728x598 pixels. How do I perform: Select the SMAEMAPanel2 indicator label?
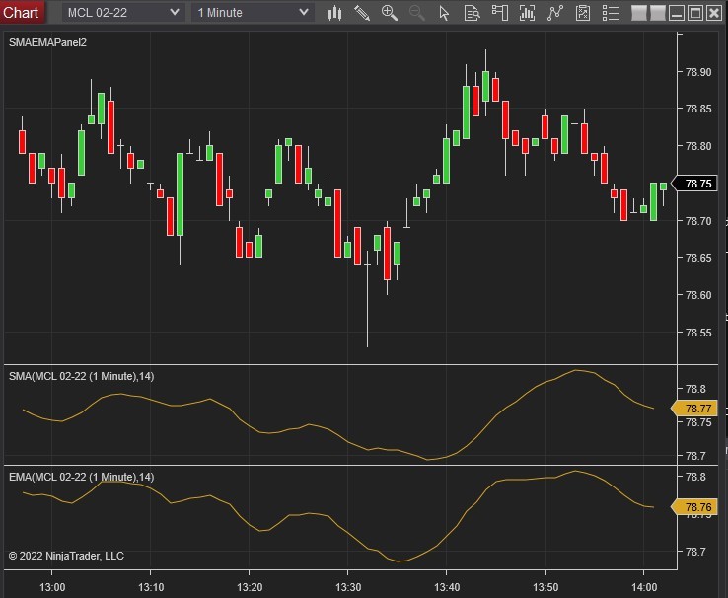pos(47,42)
